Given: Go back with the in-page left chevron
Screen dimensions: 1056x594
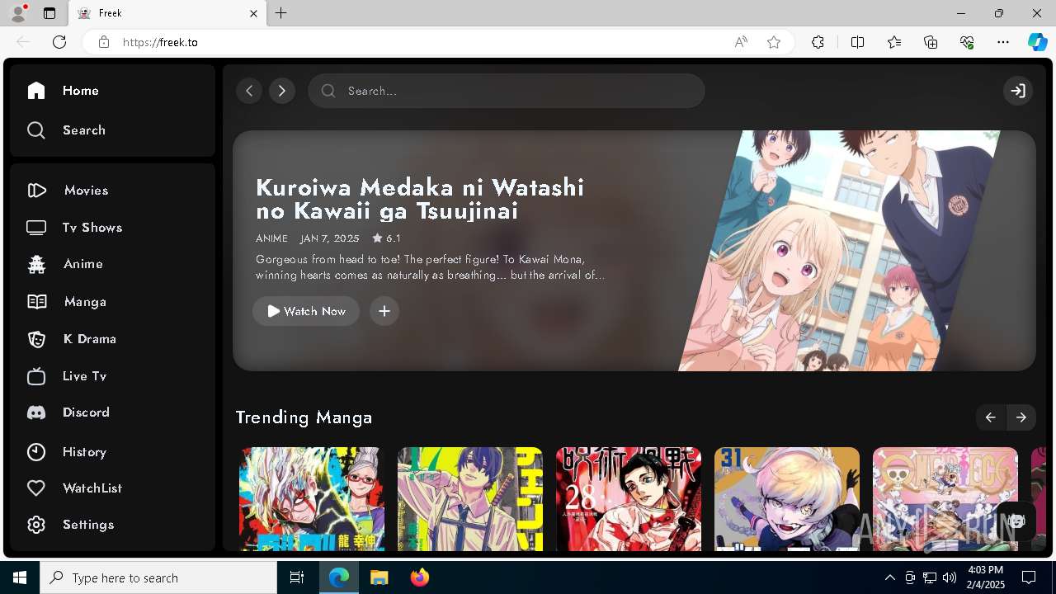Looking at the screenshot, I should (x=249, y=91).
